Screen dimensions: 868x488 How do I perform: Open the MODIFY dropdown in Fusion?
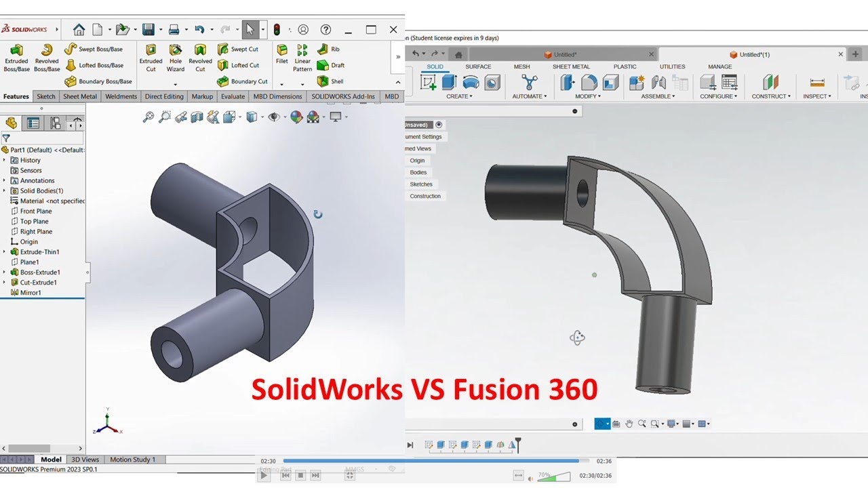[587, 96]
